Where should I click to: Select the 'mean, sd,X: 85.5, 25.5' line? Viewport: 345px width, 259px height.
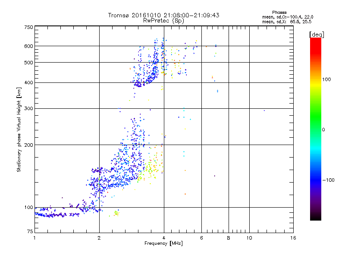[x=287, y=22]
